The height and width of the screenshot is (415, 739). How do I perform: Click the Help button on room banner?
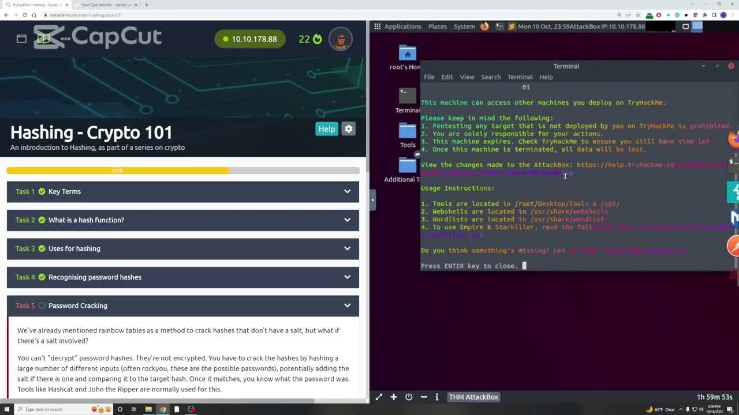click(x=327, y=129)
